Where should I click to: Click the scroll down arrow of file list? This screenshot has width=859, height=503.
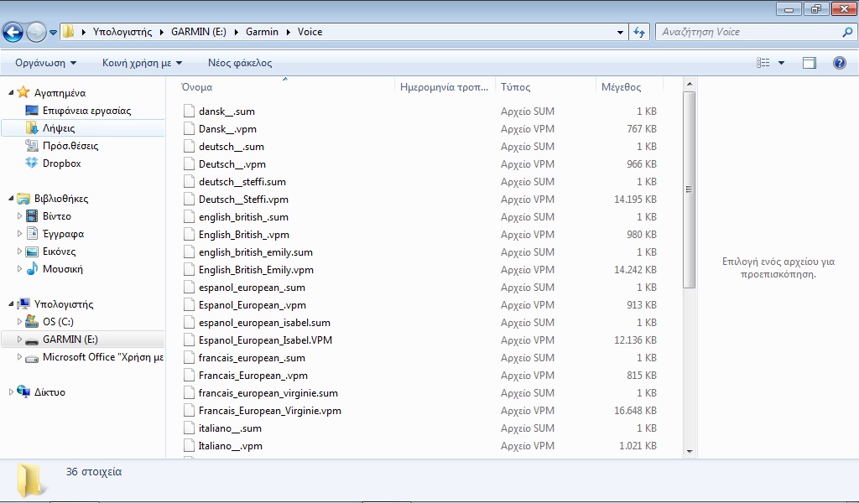(690, 452)
